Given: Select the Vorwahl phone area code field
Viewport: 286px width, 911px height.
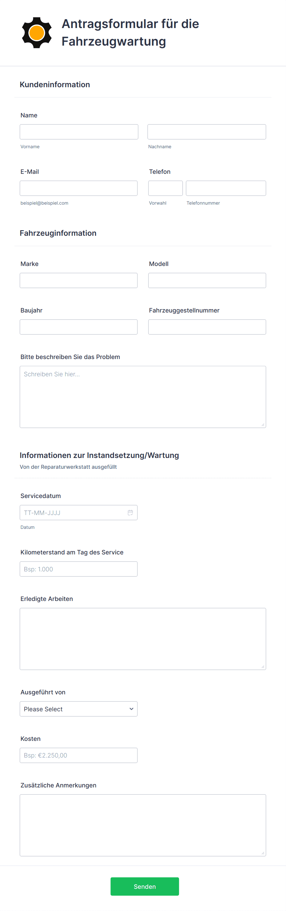Looking at the screenshot, I should [x=165, y=188].
